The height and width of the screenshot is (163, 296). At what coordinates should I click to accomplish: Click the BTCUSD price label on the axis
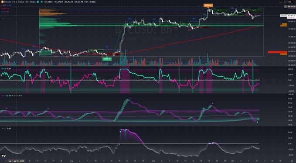coord(283,15)
